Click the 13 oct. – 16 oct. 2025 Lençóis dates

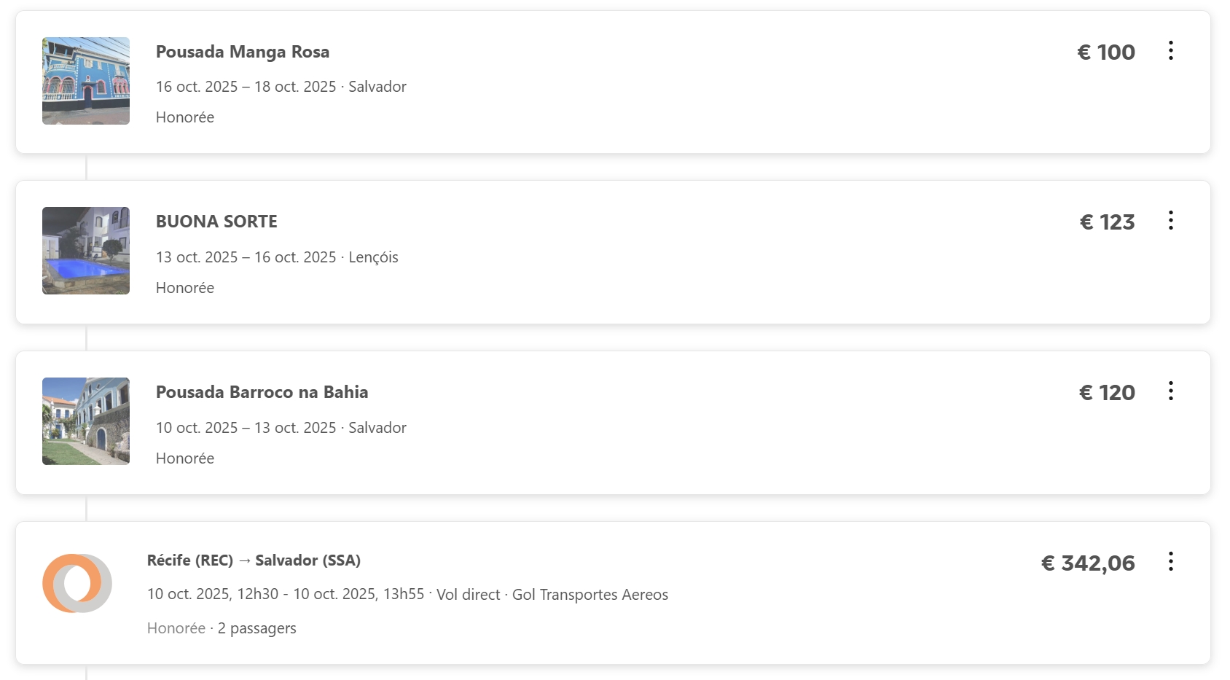pyautogui.click(x=277, y=257)
